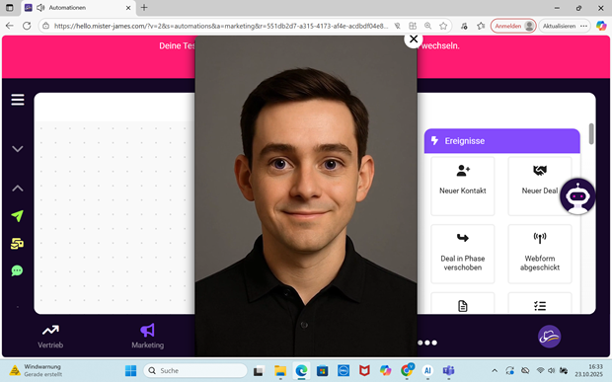Show hidden system tray icons

click(495, 370)
